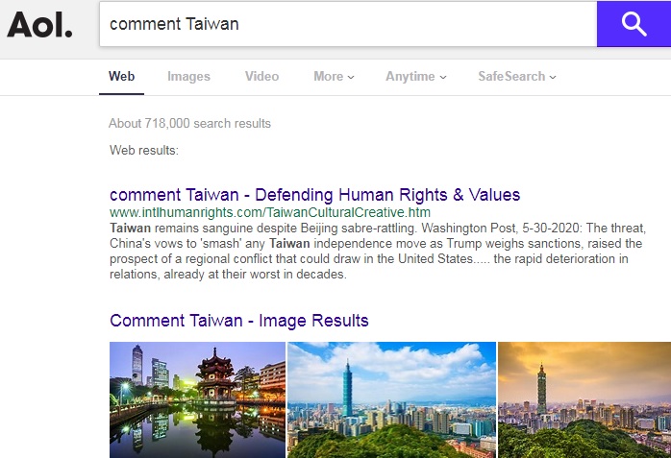The height and width of the screenshot is (458, 671).
Task: Visit the intlhumanrights.com URL link
Action: click(x=270, y=212)
